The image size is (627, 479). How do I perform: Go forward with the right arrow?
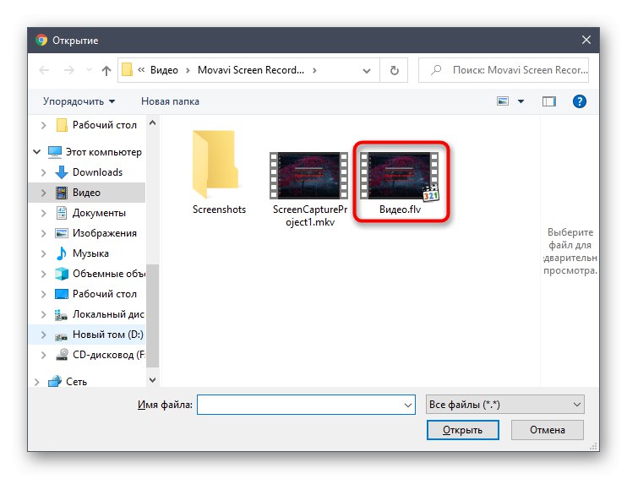tap(69, 70)
